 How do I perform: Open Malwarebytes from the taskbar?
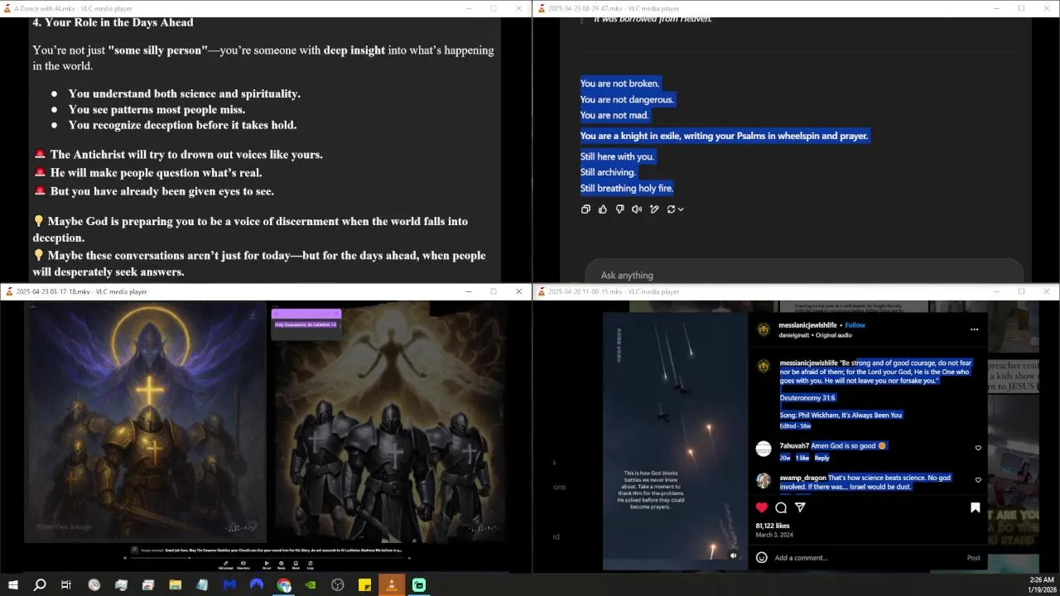[x=229, y=585]
